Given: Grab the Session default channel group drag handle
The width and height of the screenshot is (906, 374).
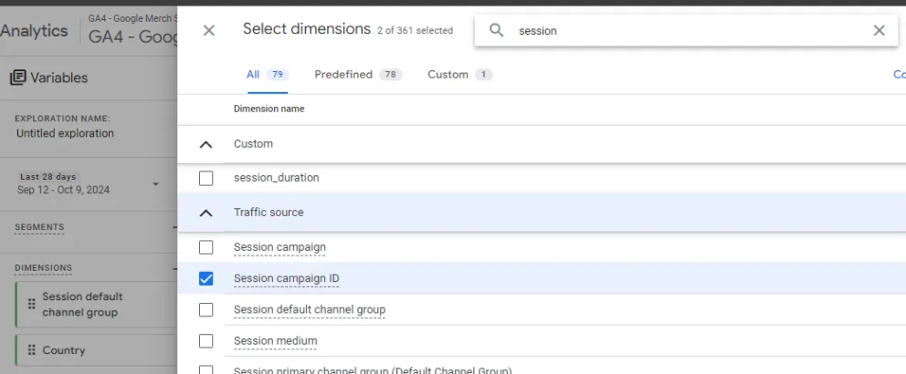Looking at the screenshot, I should click(31, 304).
